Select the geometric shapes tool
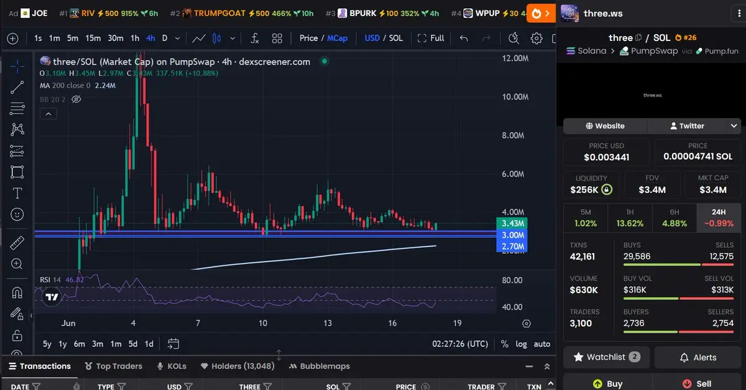The height and width of the screenshot is (390, 746). coord(17,171)
